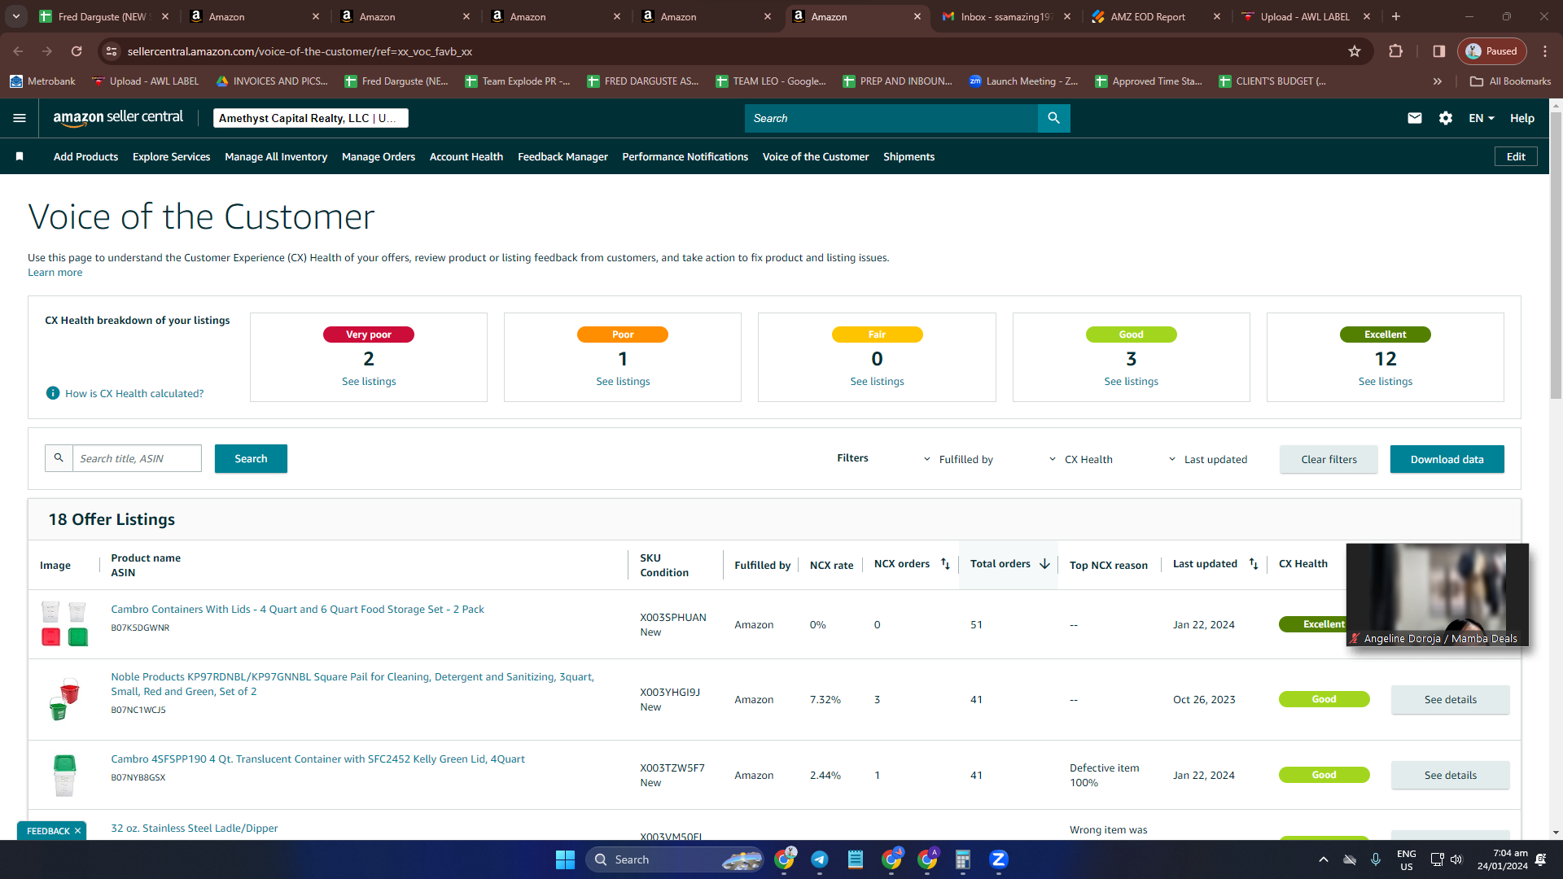Open the All Bookmarks folder
1563x879 pixels.
pyautogui.click(x=1511, y=81)
